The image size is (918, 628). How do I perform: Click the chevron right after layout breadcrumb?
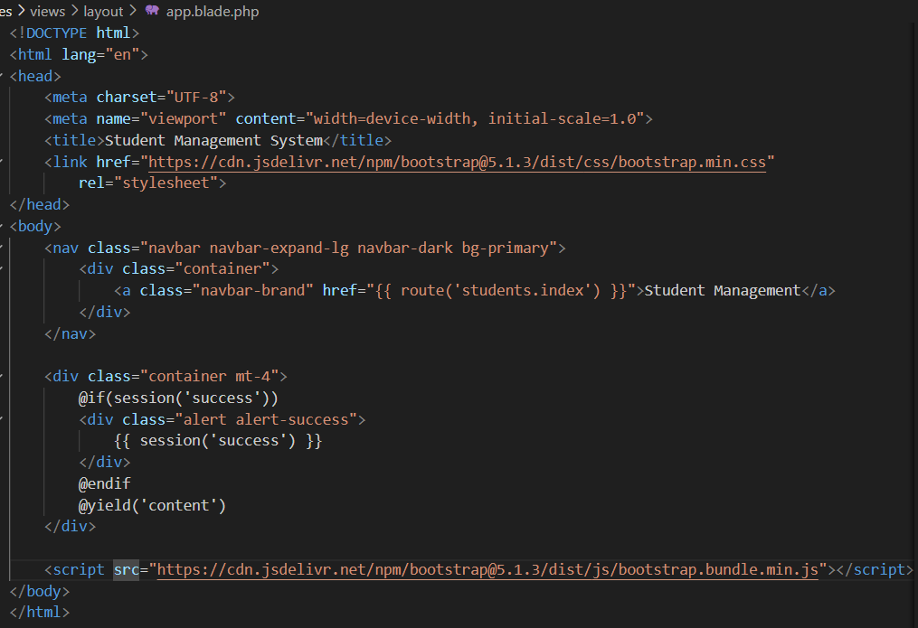point(132,11)
